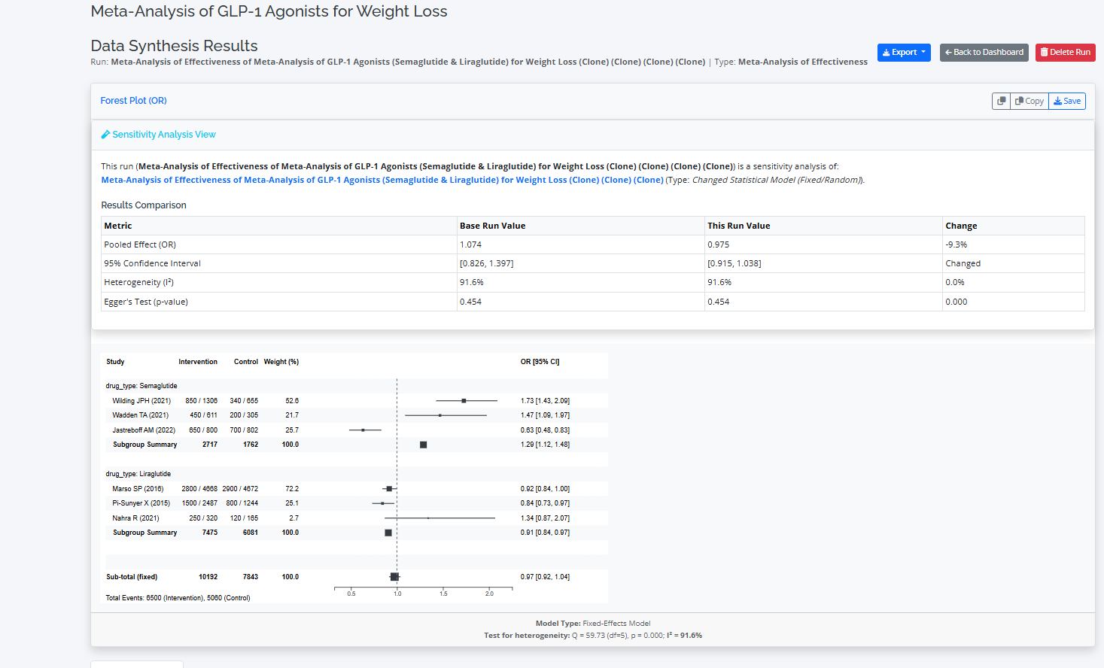Click the Marso SP (2016) study label

(x=138, y=489)
